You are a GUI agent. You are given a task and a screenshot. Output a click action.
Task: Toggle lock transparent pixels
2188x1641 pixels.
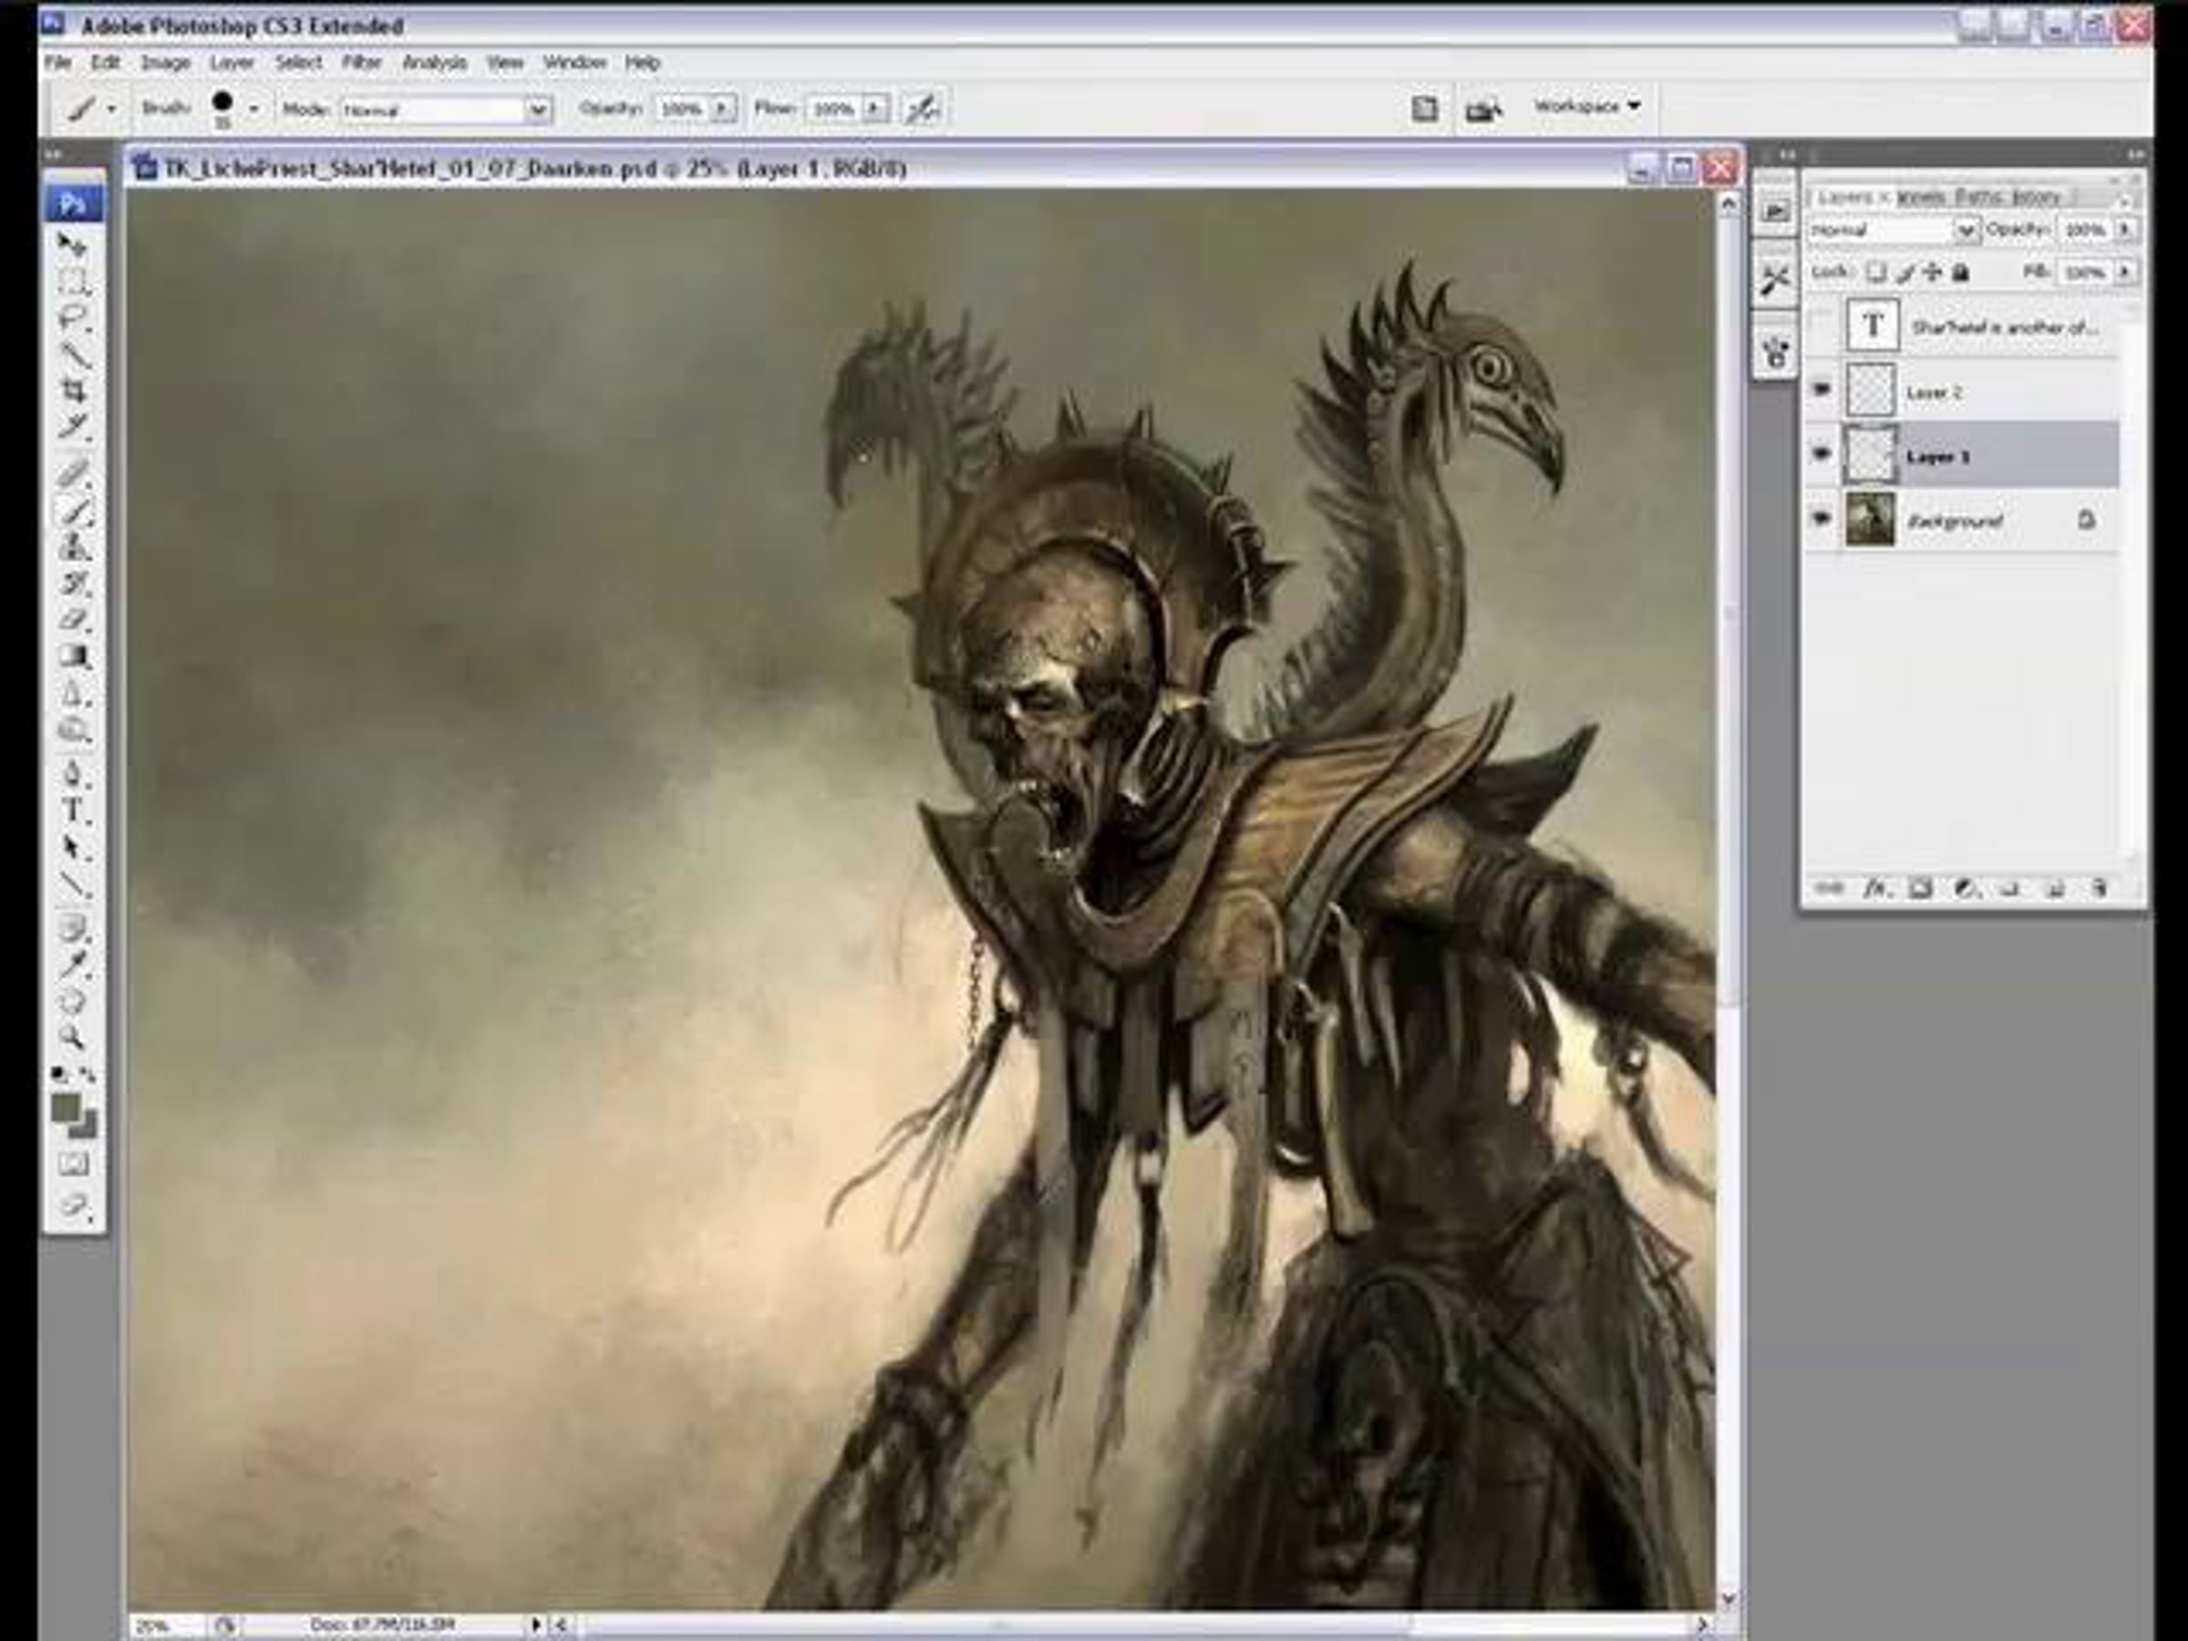[x=1875, y=271]
